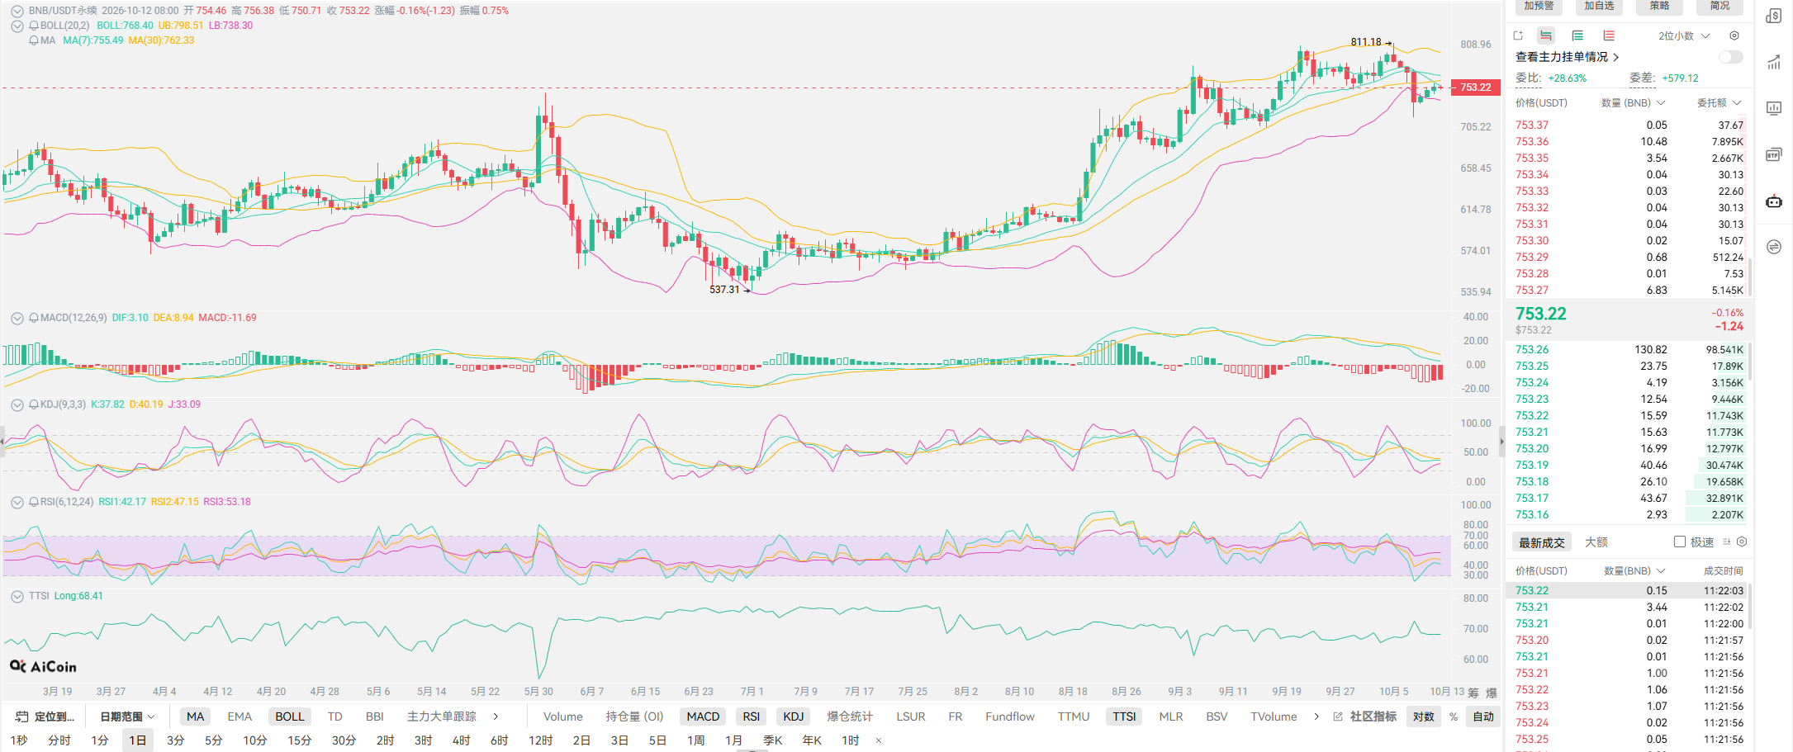Screen dimensions: 1793x752
Task: Show both bids and asks order book view
Action: (1545, 35)
